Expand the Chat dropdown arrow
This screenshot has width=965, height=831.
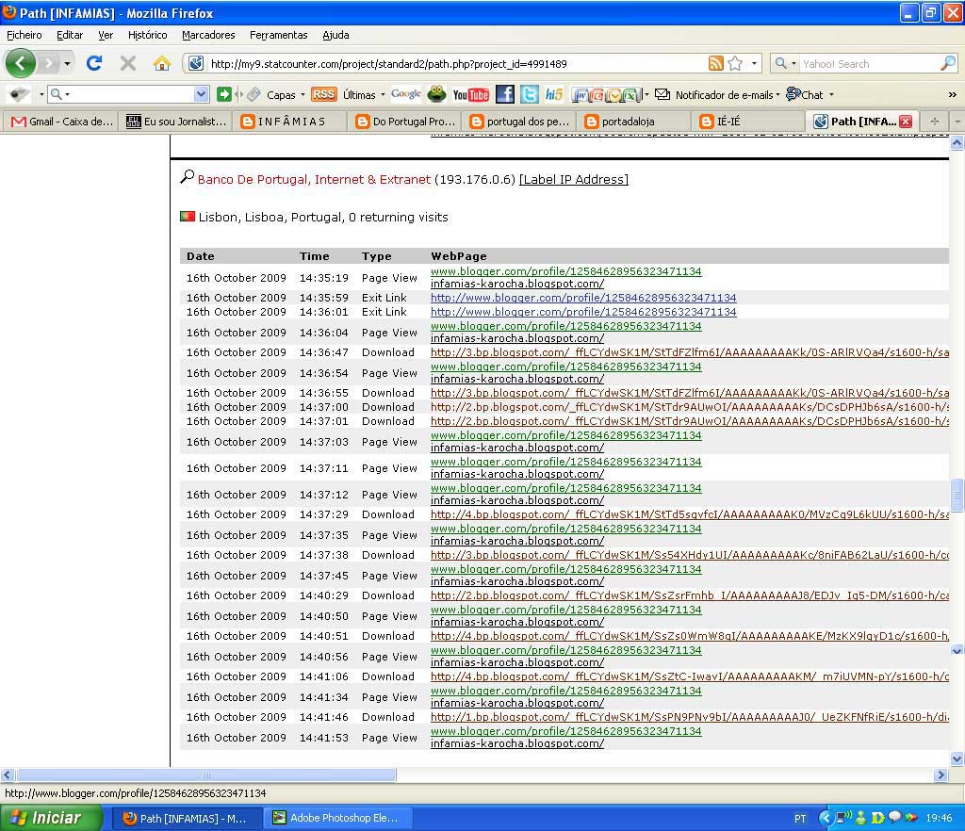click(x=831, y=95)
